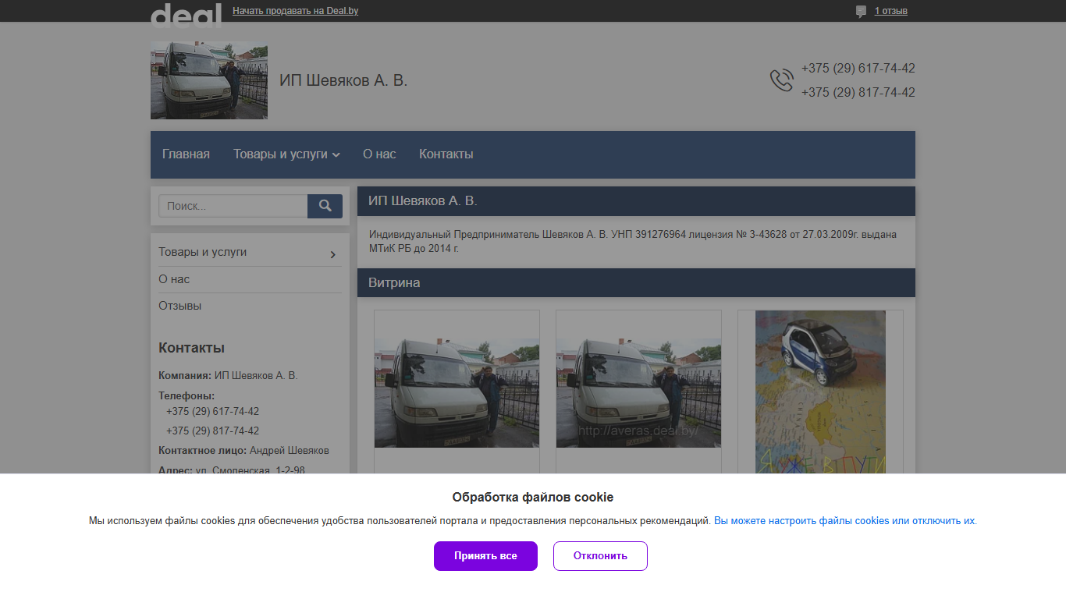
Task: Click the "Обработка файлов cookie" heading
Action: (x=533, y=497)
